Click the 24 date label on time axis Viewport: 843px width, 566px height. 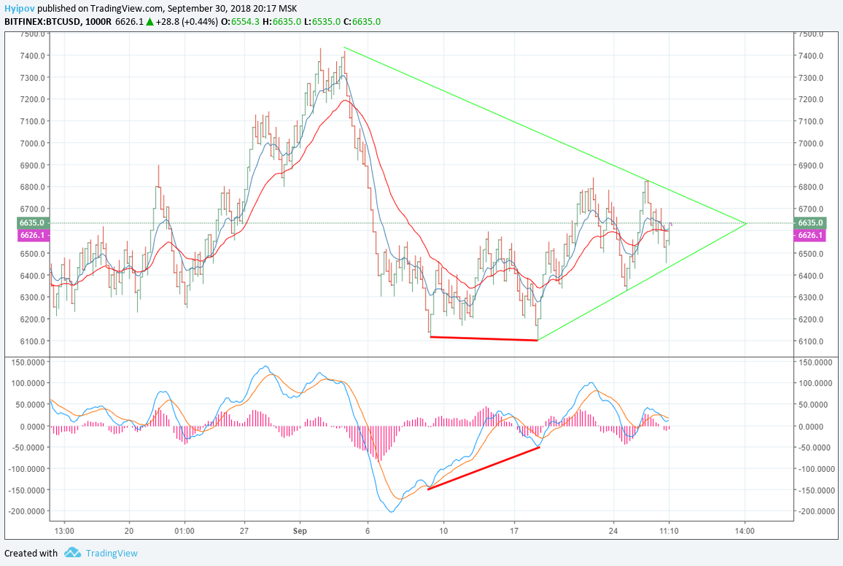pyautogui.click(x=613, y=531)
